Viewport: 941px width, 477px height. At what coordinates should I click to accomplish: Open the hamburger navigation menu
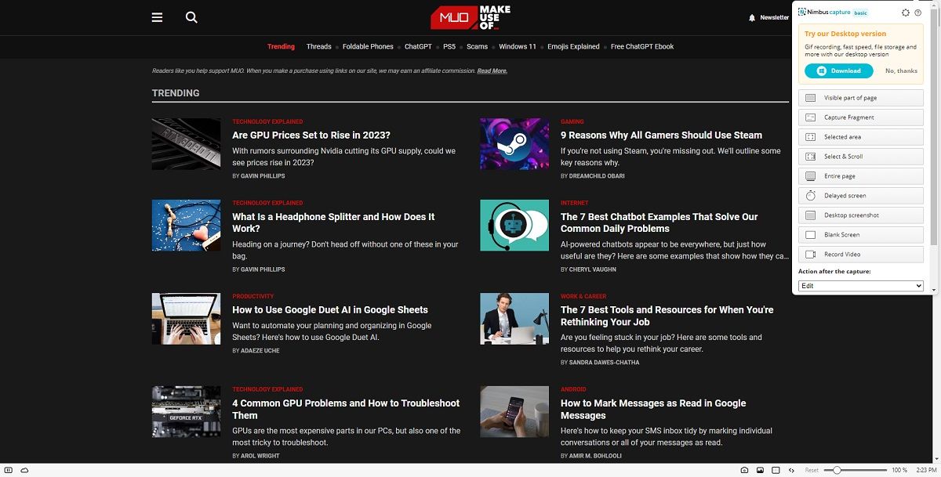click(156, 16)
